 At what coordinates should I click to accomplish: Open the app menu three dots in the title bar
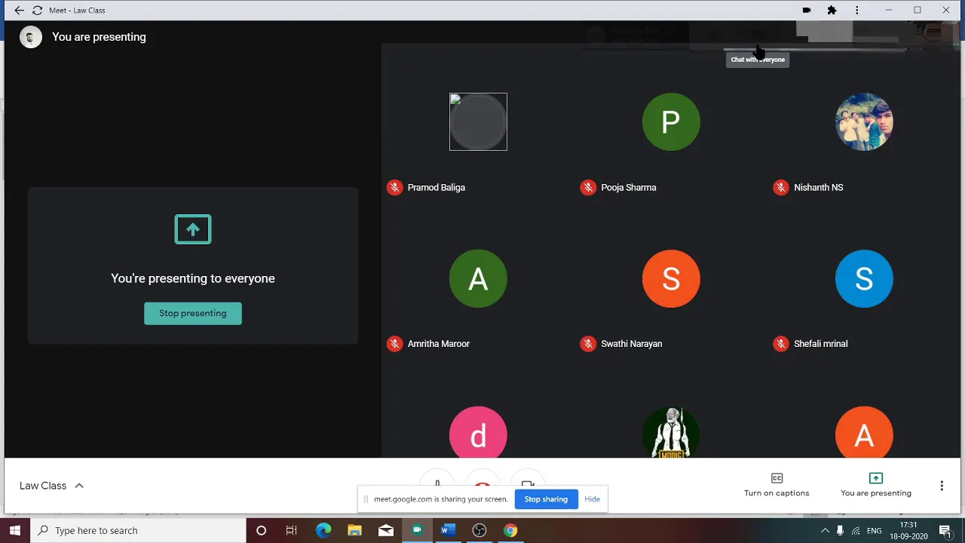click(856, 11)
